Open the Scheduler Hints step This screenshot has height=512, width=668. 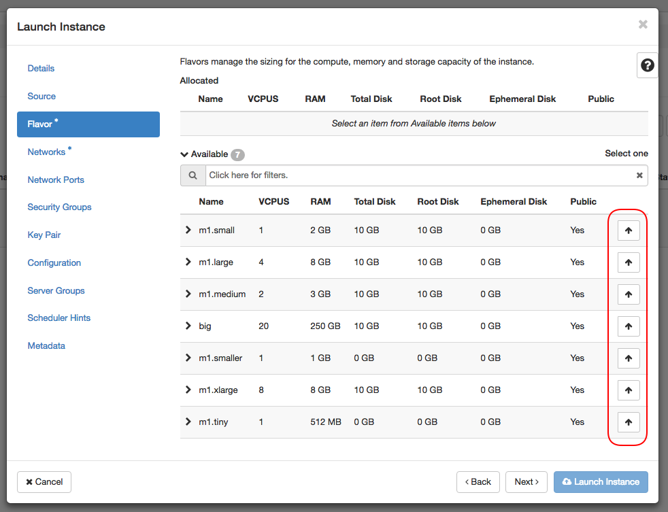(x=59, y=318)
